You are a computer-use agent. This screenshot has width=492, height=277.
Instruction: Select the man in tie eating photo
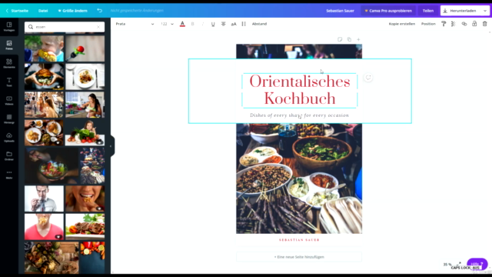44,199
